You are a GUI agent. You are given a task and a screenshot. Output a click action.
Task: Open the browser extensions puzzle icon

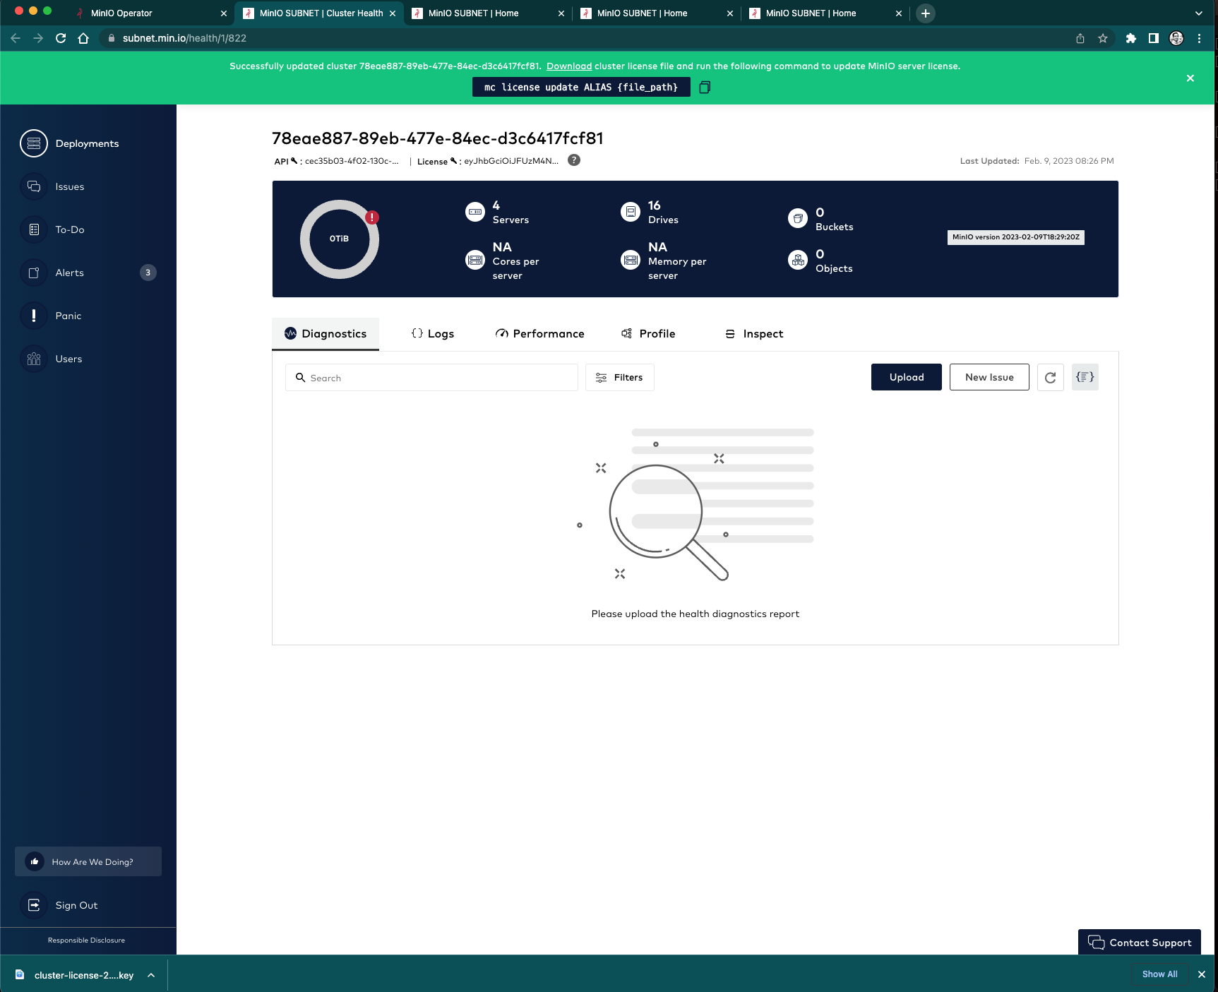tap(1131, 38)
